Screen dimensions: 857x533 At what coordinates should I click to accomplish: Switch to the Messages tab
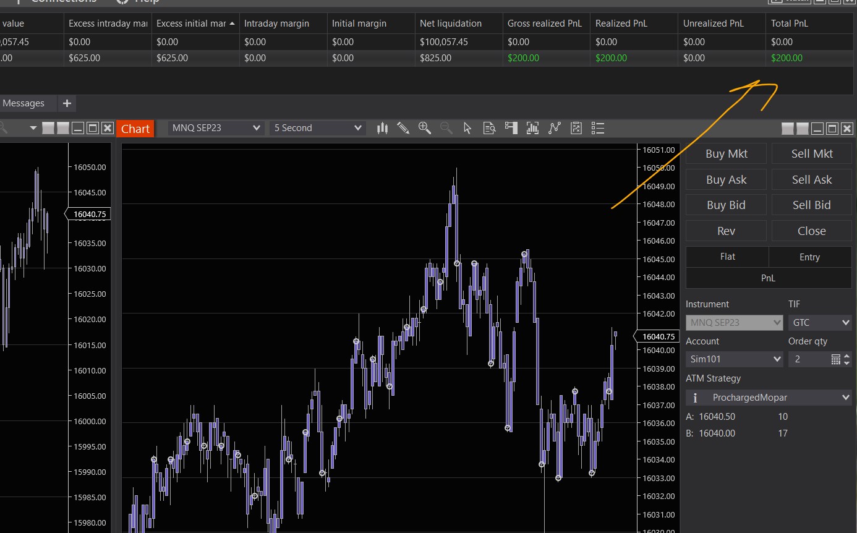(23, 103)
